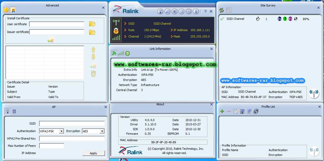This screenshot has width=324, height=161.
Task: Focus the WPA2 Pre-Shared Key field
Action: (72, 138)
